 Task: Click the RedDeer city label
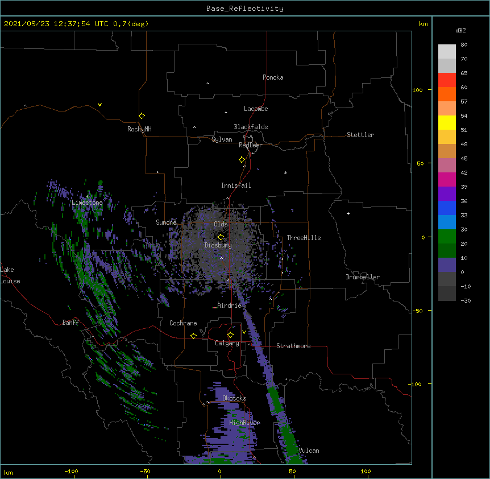[x=250, y=145]
